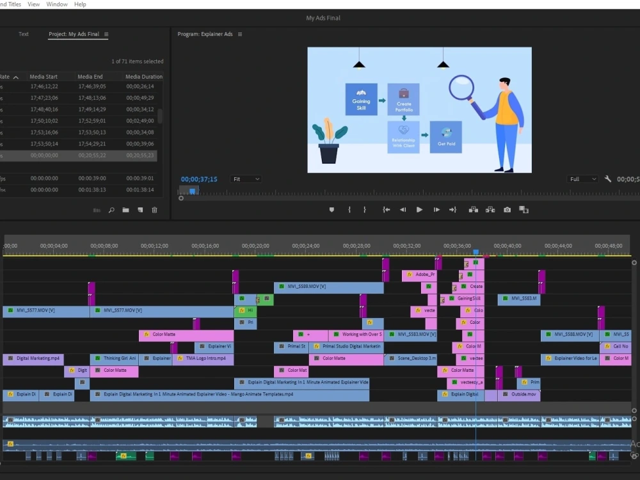Click the Export Frame camera icon

(x=507, y=209)
